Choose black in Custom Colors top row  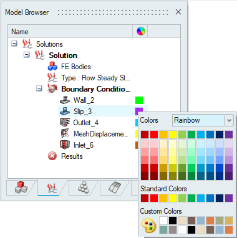[x=173, y=221]
